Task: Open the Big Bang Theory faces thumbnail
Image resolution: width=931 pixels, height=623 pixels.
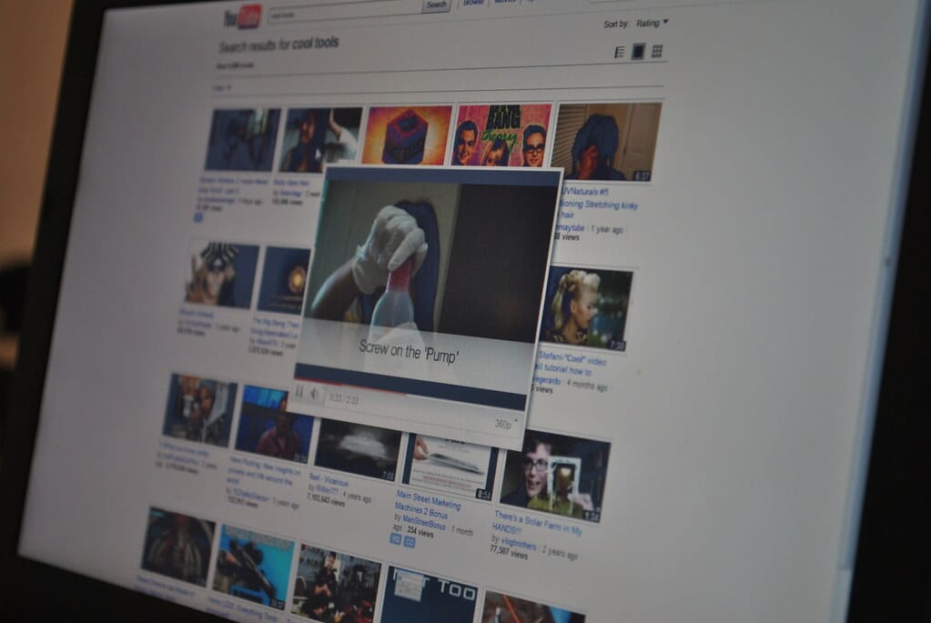Action: pos(502,136)
